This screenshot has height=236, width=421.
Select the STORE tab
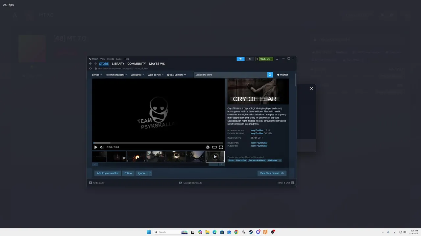tap(104, 64)
